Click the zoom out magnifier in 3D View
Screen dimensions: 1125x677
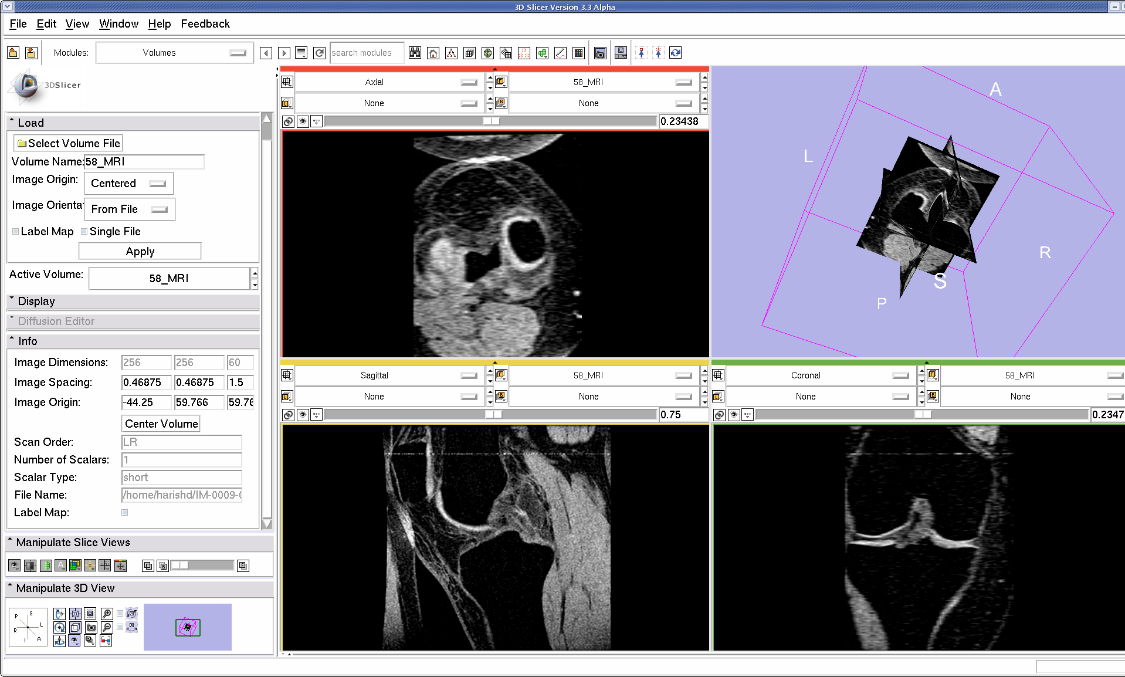coord(107,627)
